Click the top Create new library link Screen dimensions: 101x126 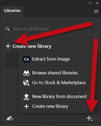[32, 46]
